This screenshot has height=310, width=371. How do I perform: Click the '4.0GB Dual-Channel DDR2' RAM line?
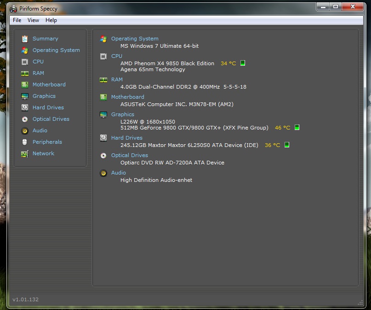(183, 87)
